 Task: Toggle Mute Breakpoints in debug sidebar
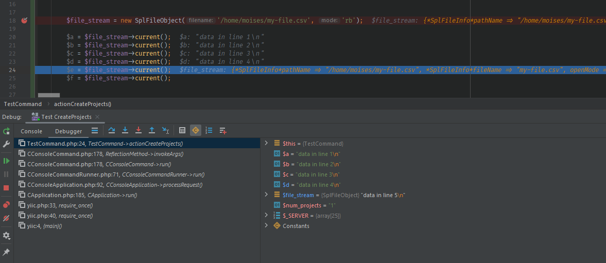pyautogui.click(x=6, y=219)
